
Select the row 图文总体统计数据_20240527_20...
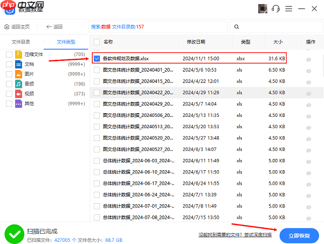(207, 149)
